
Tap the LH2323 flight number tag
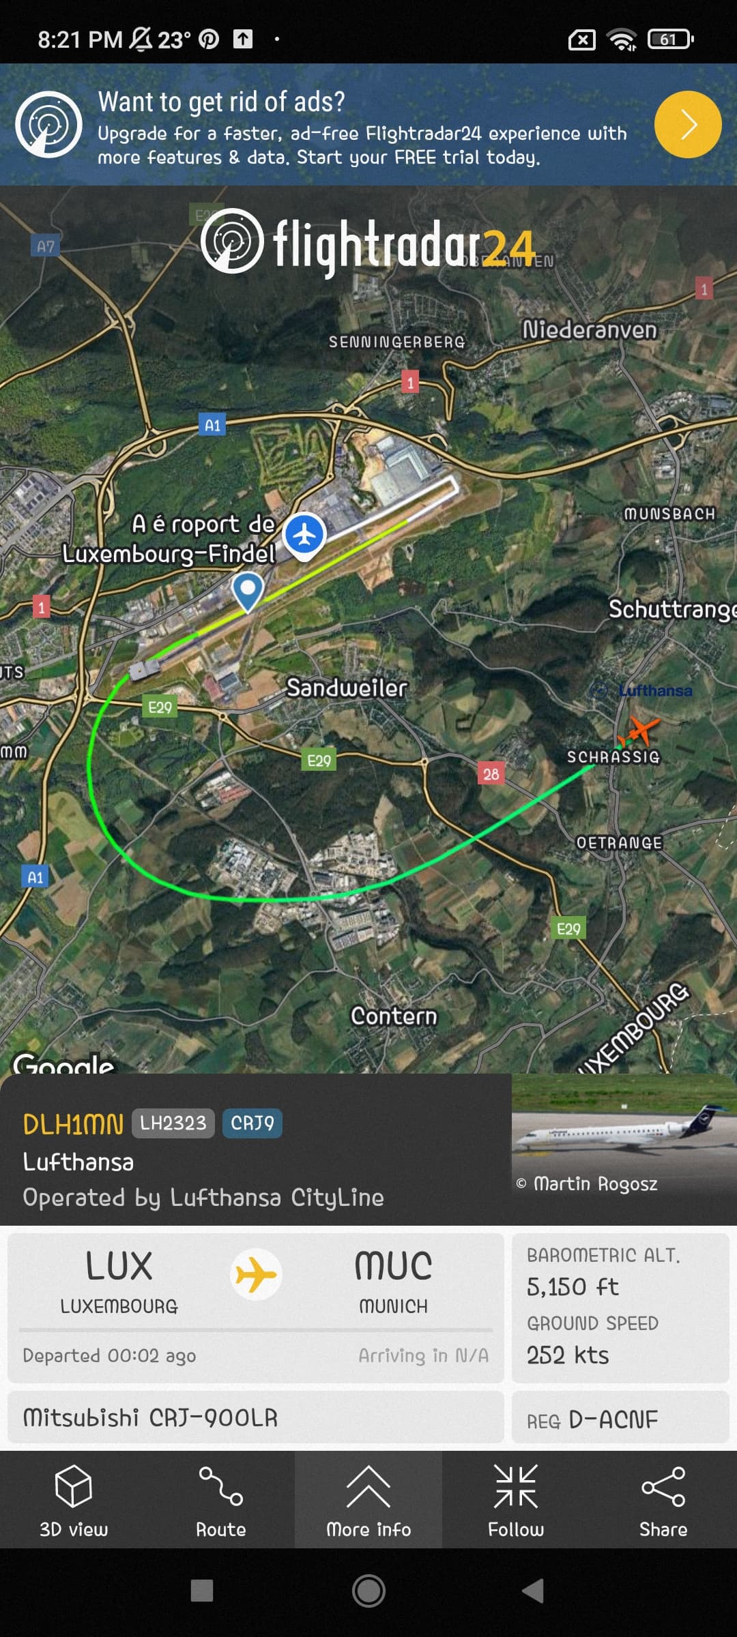point(173,1123)
